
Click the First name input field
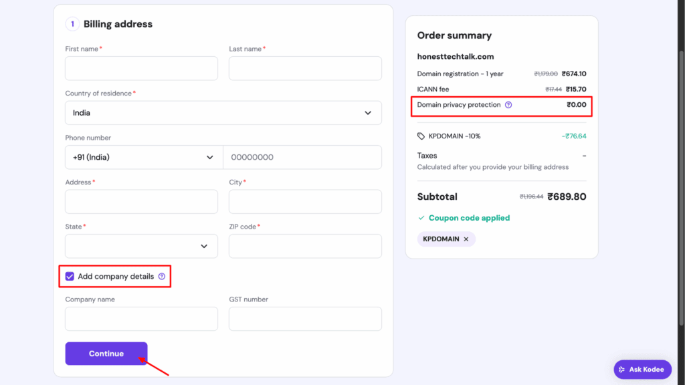click(x=140, y=68)
